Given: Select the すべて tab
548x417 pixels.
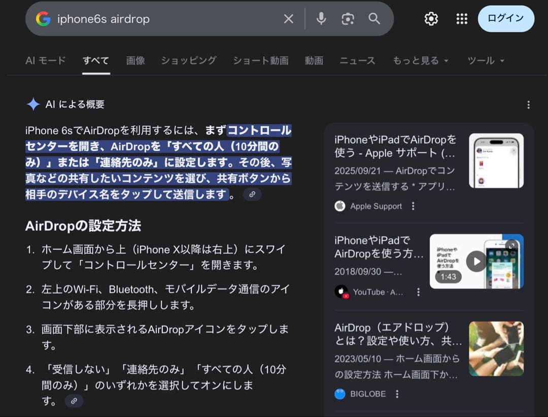Looking at the screenshot, I should (96, 60).
